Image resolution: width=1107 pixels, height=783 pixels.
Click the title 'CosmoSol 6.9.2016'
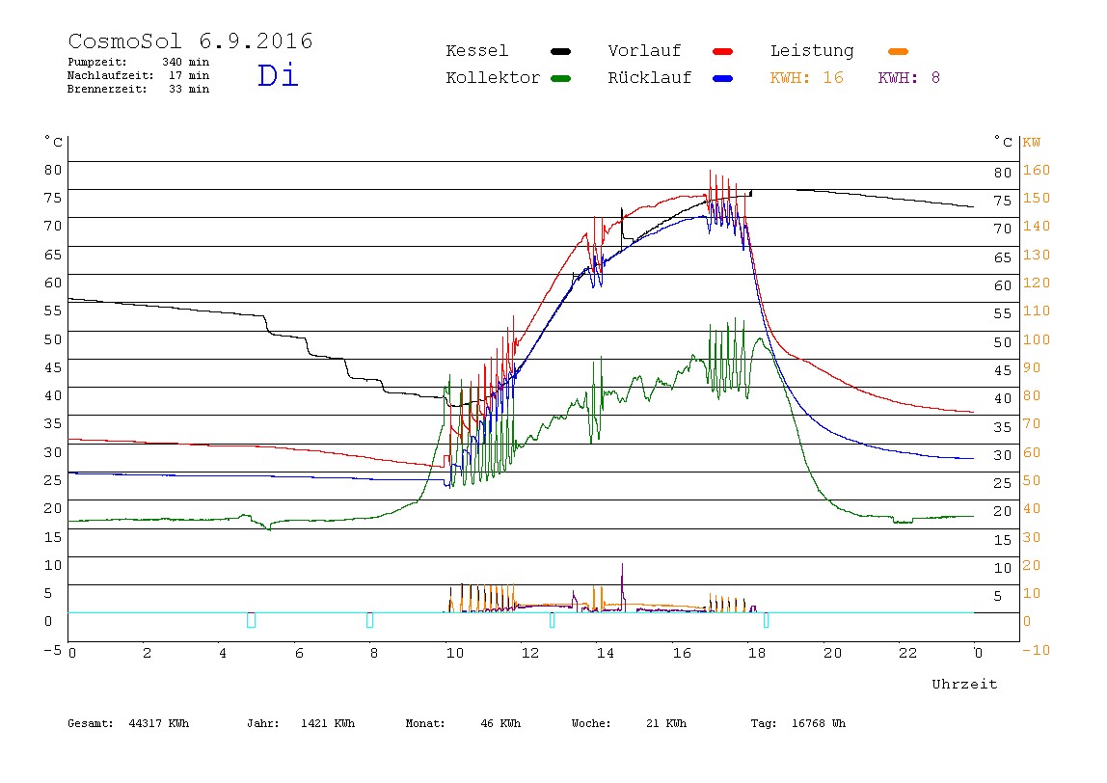(x=190, y=40)
